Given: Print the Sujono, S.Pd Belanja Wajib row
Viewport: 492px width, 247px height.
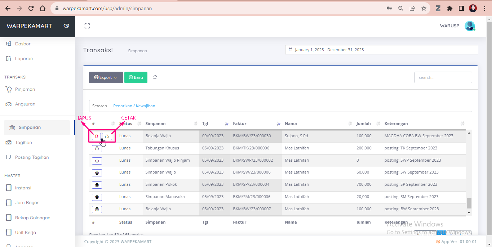Looking at the screenshot, I should click(107, 136).
